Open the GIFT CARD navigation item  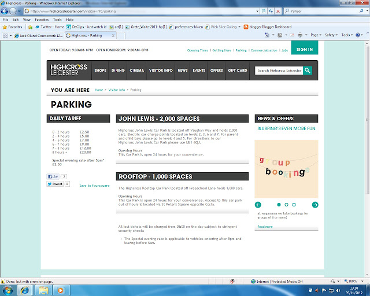point(238,71)
